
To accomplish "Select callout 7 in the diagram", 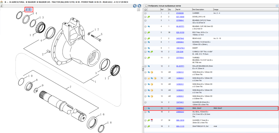I will pyautogui.click(x=70, y=87).
